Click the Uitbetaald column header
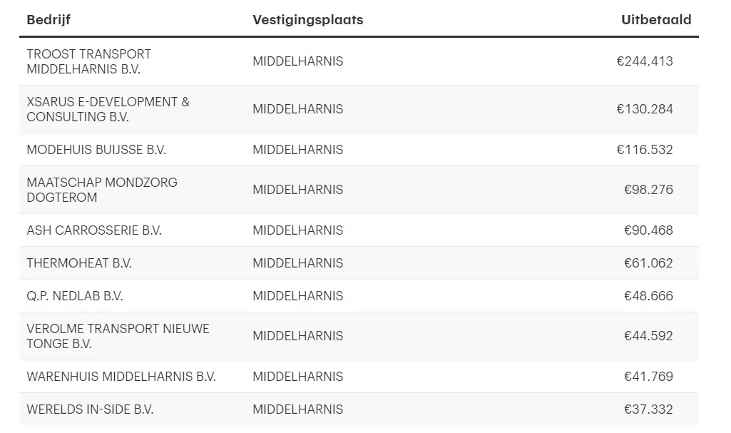 click(x=656, y=19)
